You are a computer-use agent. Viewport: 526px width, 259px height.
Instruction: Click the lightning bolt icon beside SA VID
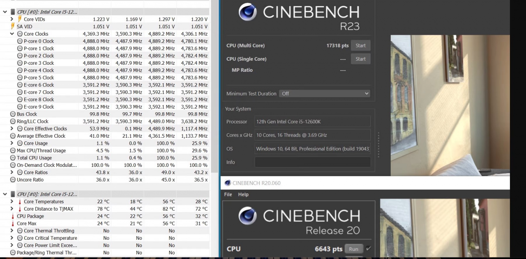tap(13, 27)
